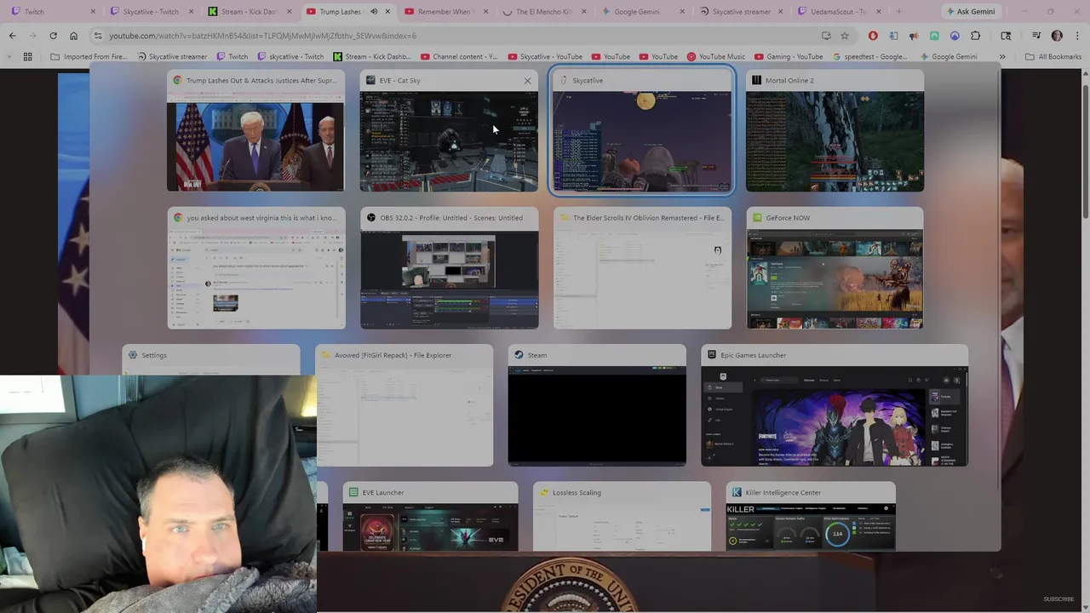This screenshot has width=1090, height=613.
Task: Switch to The El Mencho tab
Action: pyautogui.click(x=542, y=12)
